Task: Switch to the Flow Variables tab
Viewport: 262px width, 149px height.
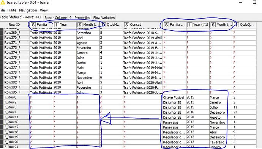Action: (x=104, y=17)
